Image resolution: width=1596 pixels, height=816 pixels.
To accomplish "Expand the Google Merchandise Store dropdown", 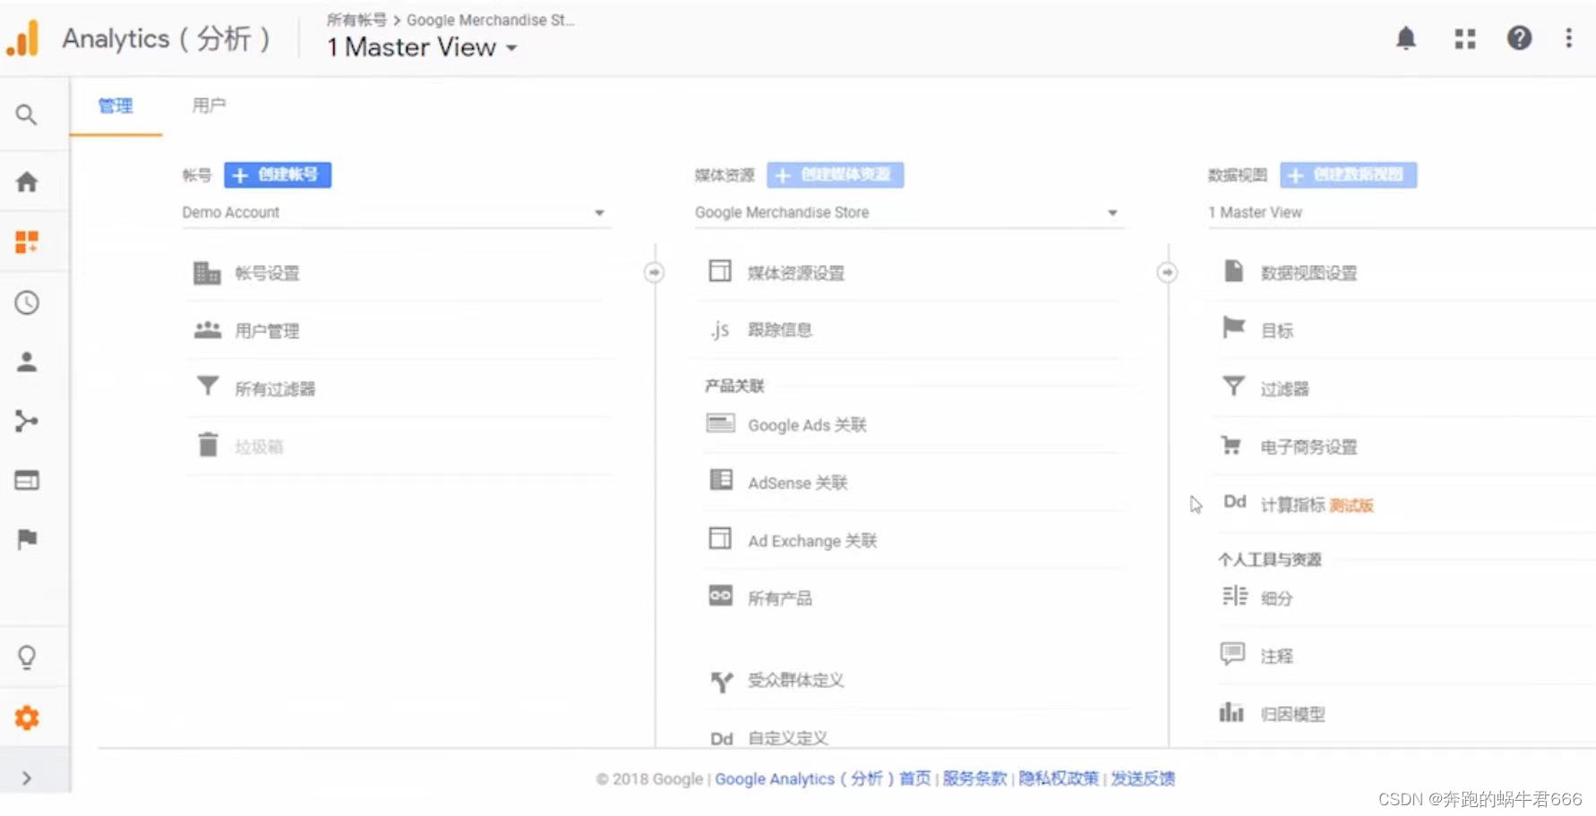I will [x=908, y=213].
